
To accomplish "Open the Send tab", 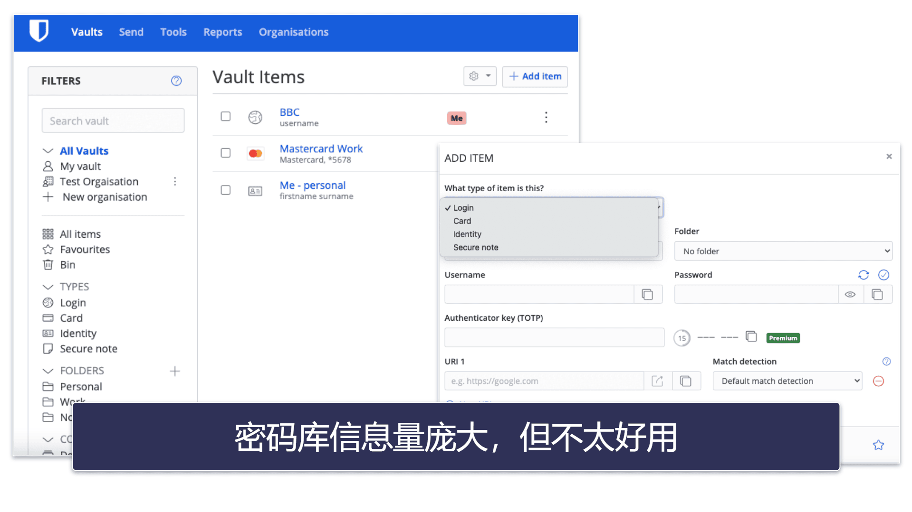I will tap(131, 32).
